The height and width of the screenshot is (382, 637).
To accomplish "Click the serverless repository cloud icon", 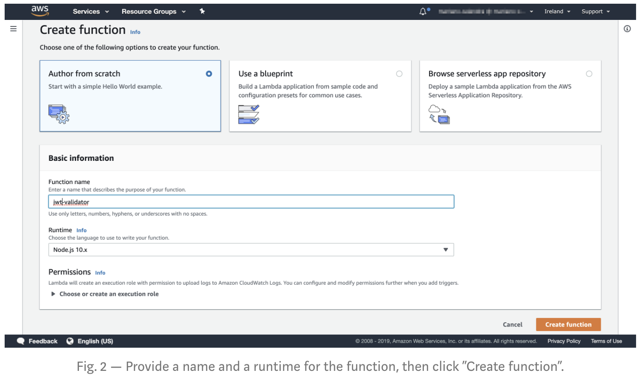I will tap(439, 115).
